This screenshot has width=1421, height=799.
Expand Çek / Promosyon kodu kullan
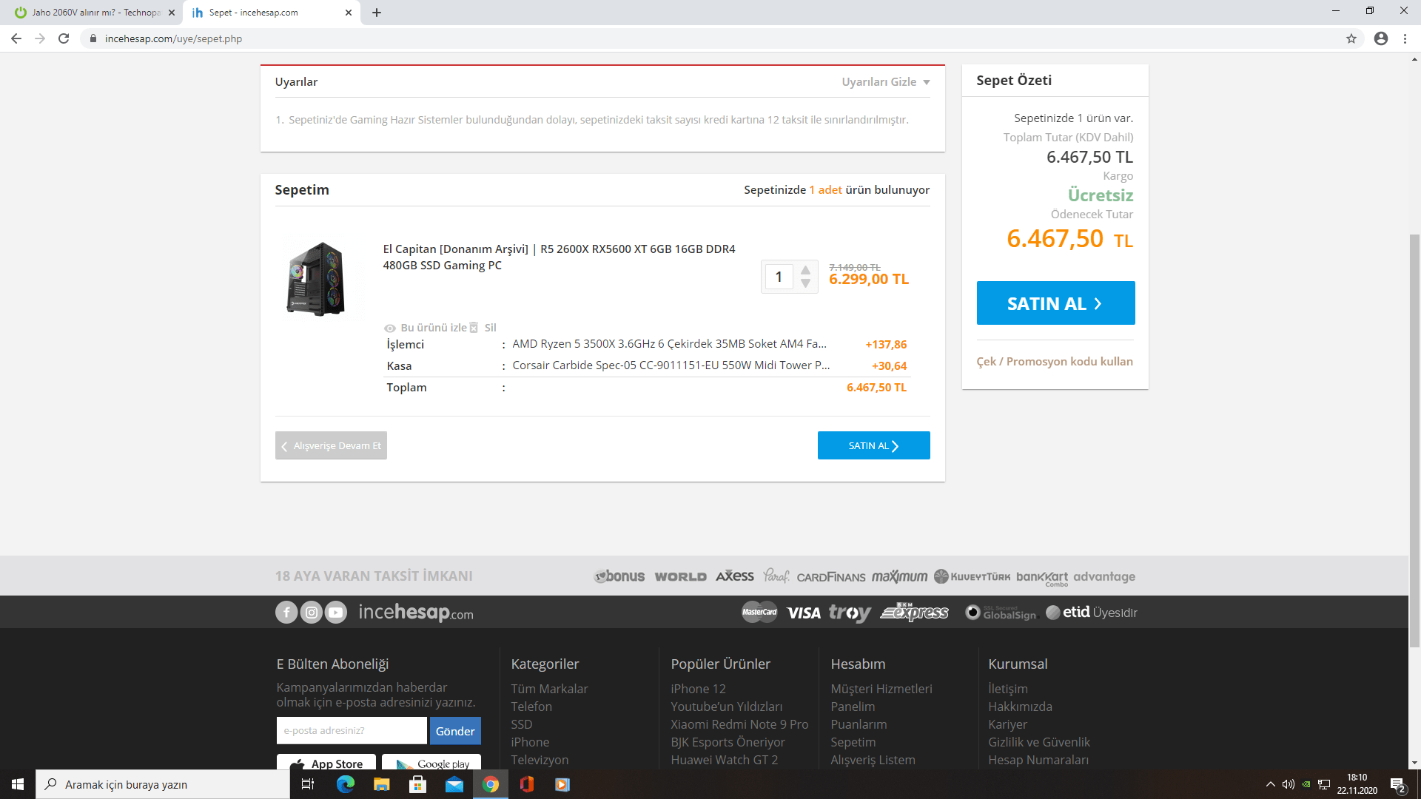click(x=1054, y=362)
